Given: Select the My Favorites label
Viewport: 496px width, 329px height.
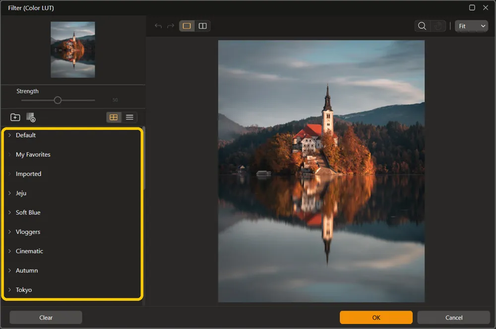Looking at the screenshot, I should [x=33, y=155].
